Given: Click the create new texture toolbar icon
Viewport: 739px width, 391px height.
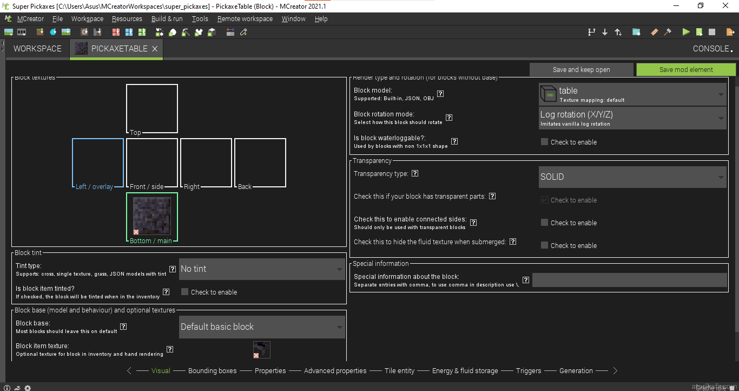Looking at the screenshot, I should pyautogui.click(x=9, y=32).
